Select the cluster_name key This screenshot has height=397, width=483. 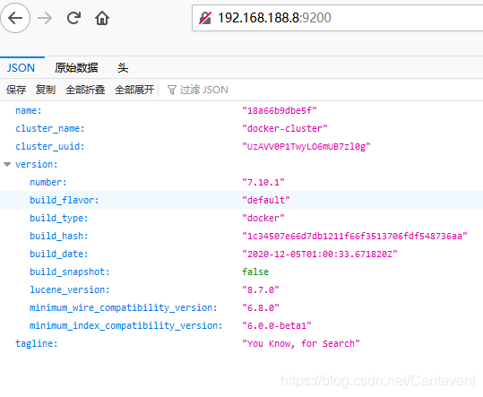click(x=50, y=128)
